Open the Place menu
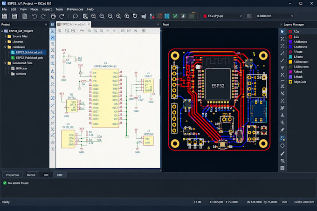 coord(34,9)
